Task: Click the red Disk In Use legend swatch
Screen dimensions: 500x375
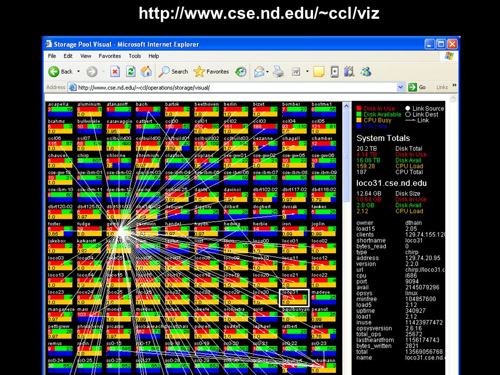Action: click(359, 108)
